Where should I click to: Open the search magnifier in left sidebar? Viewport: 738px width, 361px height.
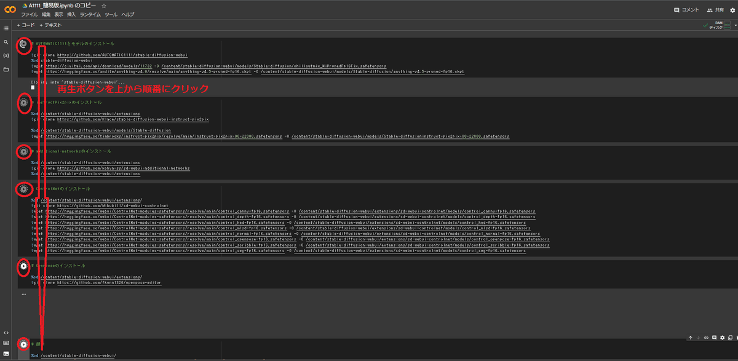click(x=6, y=42)
